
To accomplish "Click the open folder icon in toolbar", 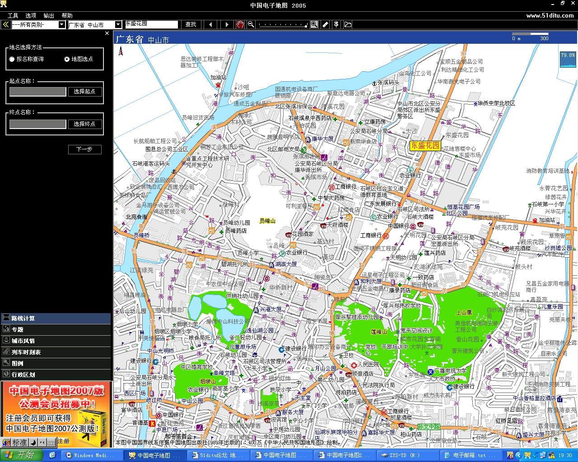I will point(348,24).
